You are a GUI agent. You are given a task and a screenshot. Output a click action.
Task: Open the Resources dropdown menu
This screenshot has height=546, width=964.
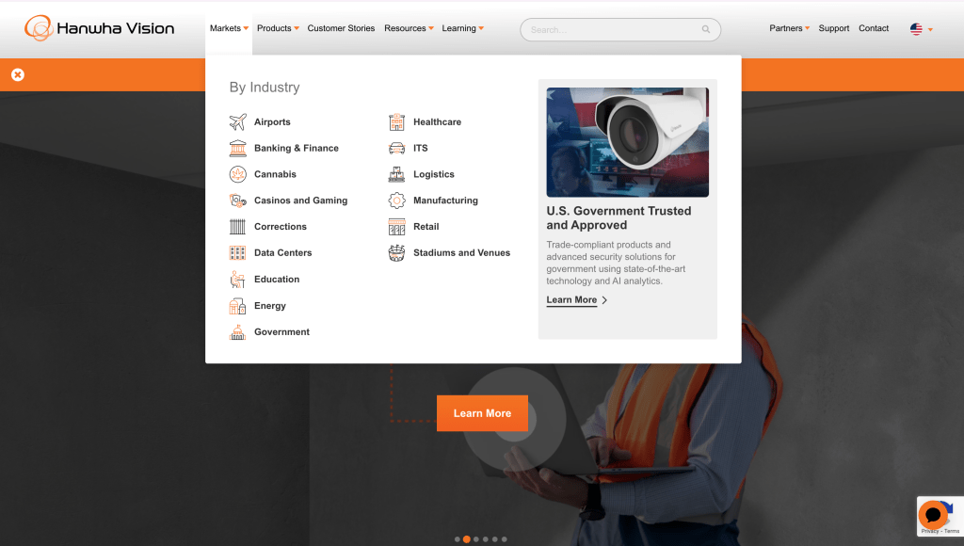pyautogui.click(x=409, y=28)
